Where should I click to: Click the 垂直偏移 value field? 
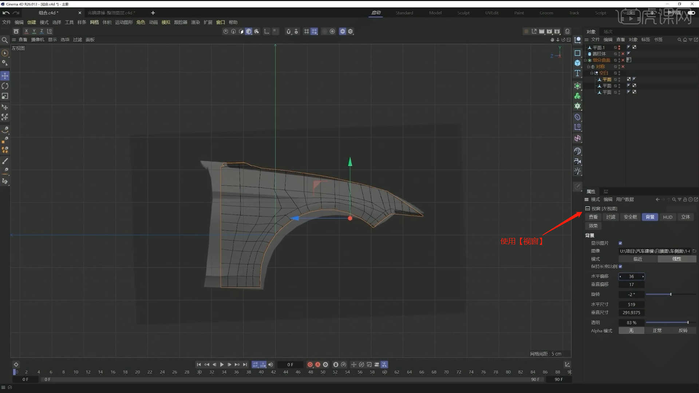click(632, 285)
